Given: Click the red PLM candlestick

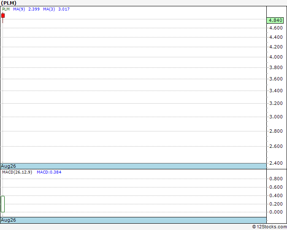Looking at the screenshot, I should point(3,16).
